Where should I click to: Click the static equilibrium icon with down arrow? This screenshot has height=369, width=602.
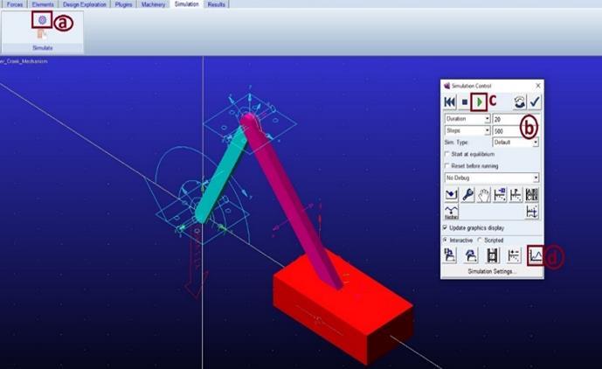(x=451, y=195)
